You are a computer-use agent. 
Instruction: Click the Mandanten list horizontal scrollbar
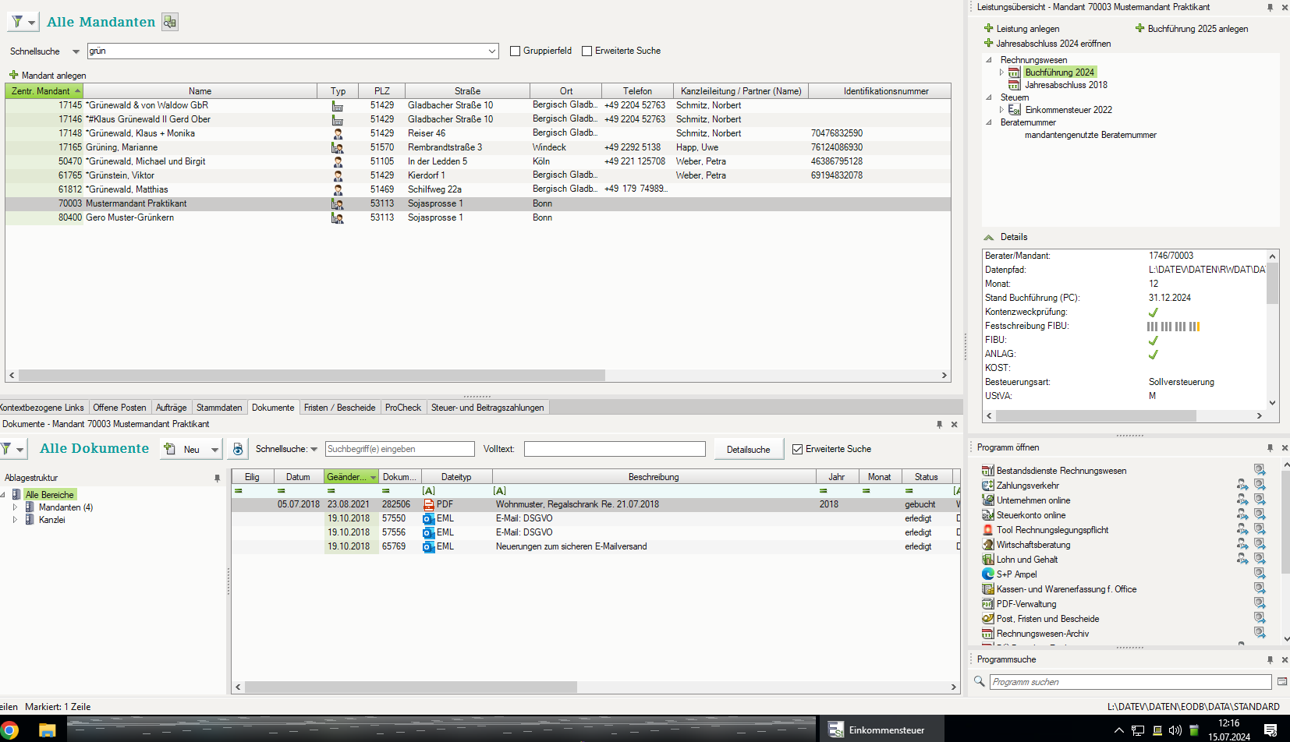[x=312, y=376]
